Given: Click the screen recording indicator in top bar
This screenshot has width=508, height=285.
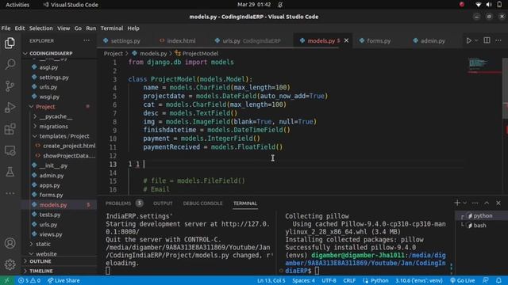Looking at the screenshot, I should click(462, 5).
